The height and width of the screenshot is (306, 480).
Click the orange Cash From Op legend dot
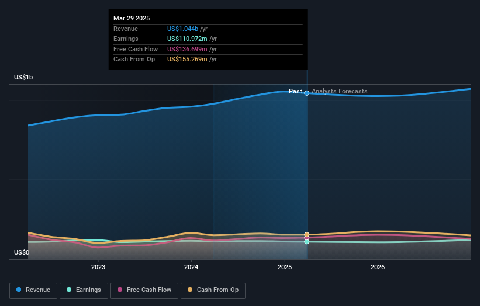tap(190, 290)
